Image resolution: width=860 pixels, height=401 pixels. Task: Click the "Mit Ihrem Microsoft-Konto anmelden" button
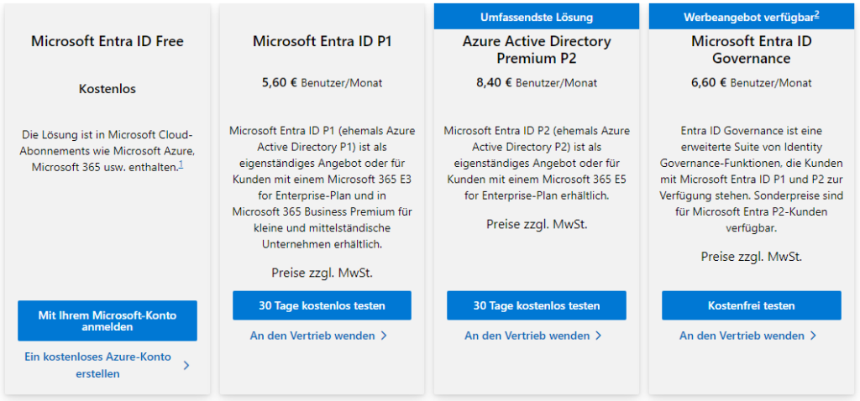click(107, 321)
